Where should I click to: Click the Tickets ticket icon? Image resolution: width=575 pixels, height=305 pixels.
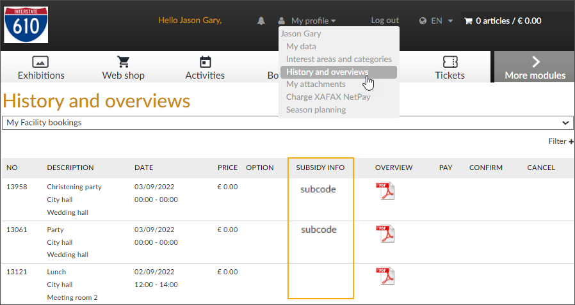pyautogui.click(x=450, y=61)
